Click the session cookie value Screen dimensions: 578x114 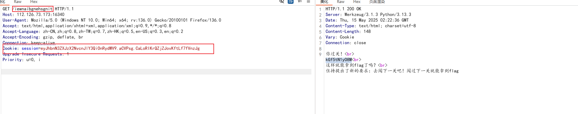[x=120, y=48]
